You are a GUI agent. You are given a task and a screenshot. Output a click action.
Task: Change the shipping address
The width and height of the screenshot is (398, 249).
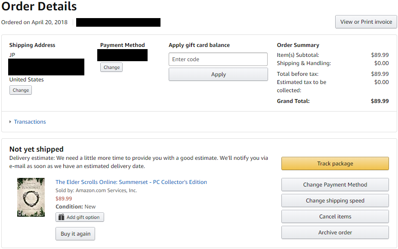[x=21, y=90]
